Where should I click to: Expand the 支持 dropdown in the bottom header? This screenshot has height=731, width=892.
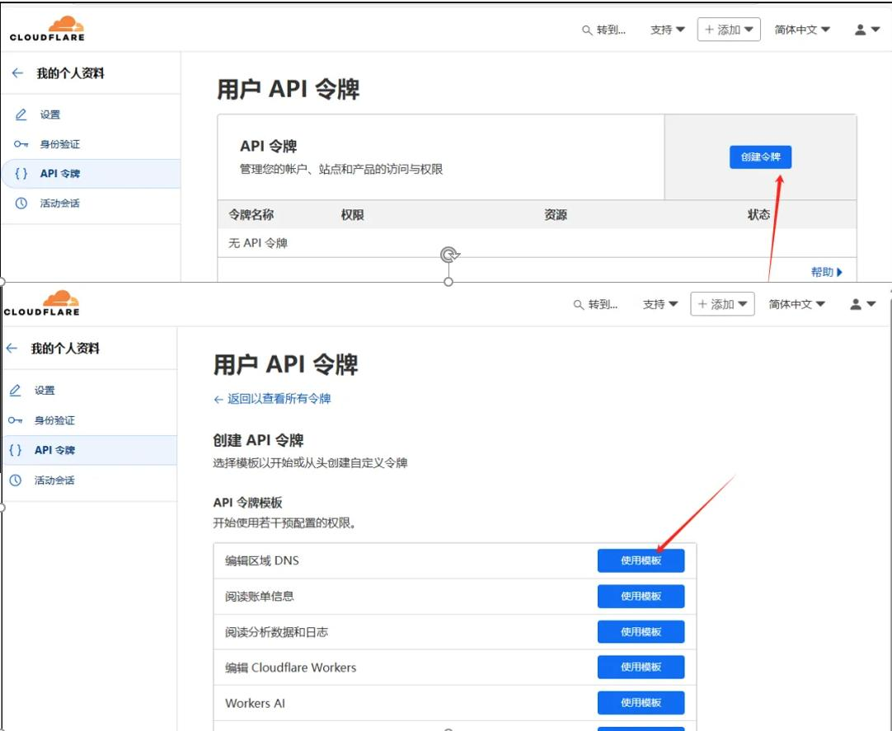(x=660, y=304)
